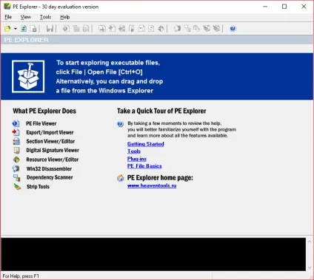
Task: Open the Plug-ins help link
Action: (137, 159)
